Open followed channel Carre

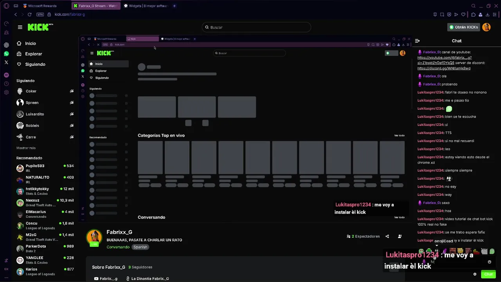point(45,137)
